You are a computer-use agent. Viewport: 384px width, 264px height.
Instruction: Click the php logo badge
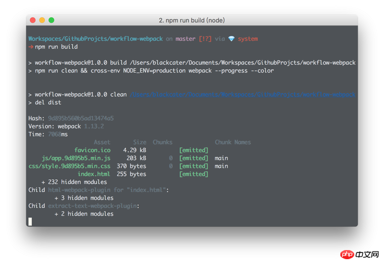[347, 254]
